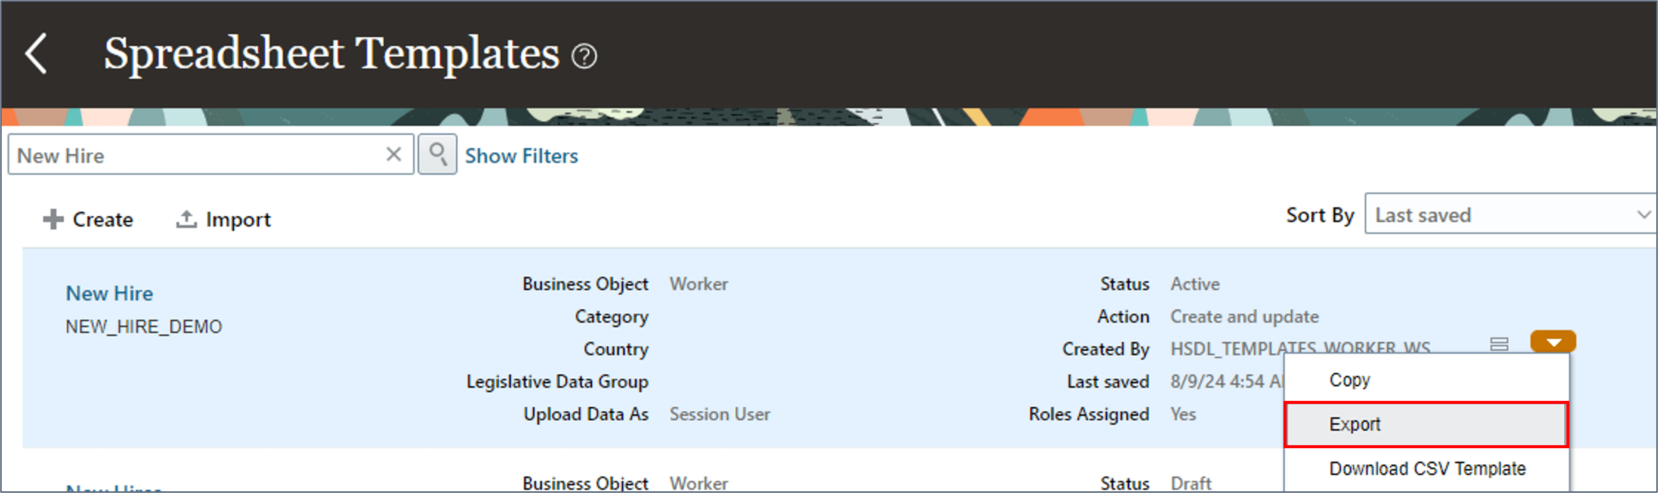Select Export from actions menu
Screen dimensions: 1658x493
pos(1355,424)
